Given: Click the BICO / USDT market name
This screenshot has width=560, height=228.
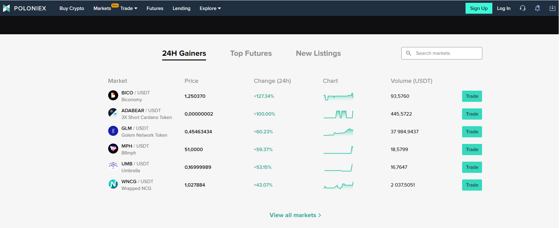Looking at the screenshot, I should click(x=136, y=93).
